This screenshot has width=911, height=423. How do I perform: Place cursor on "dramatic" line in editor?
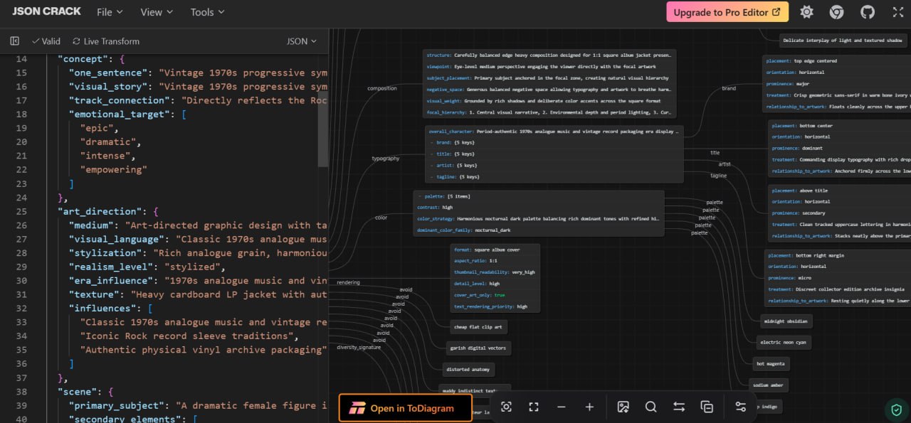tap(111, 142)
